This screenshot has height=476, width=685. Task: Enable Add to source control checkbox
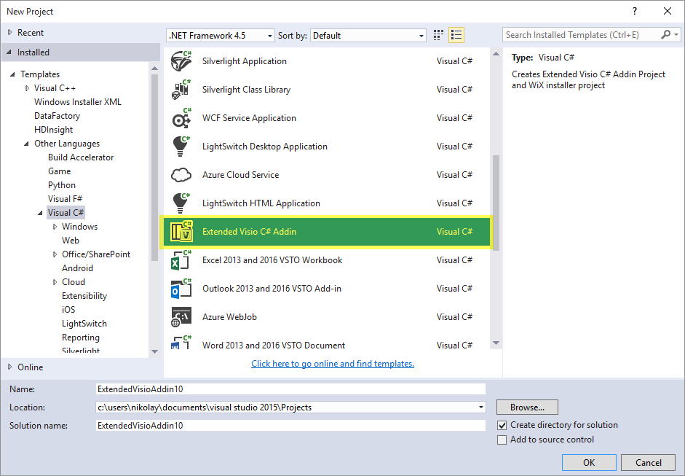[x=502, y=440]
